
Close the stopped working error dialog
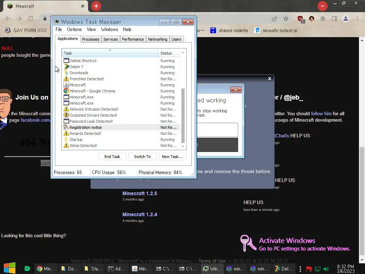pyautogui.click(x=236, y=90)
